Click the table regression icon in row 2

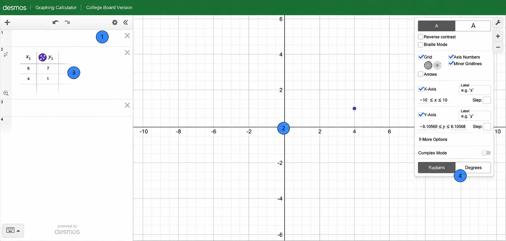click(6, 54)
